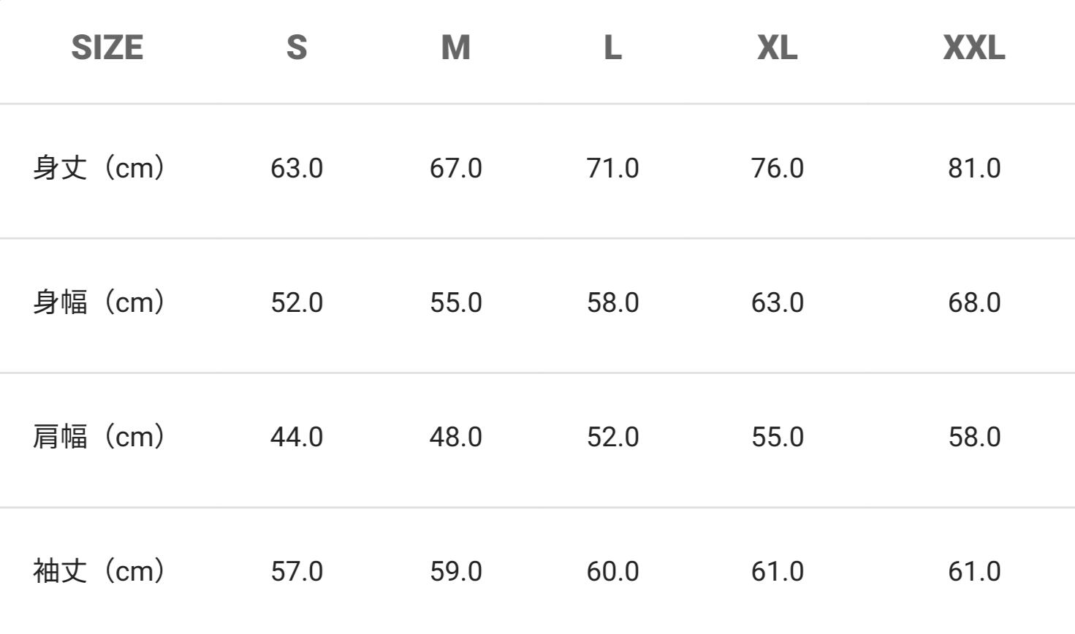Select the 身幅（cm）row label
This screenshot has width=1075, height=634.
point(99,302)
